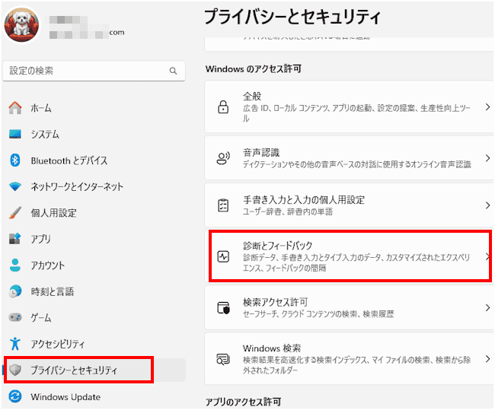Open the 診断とフィードバック card
The image size is (495, 410).
(x=349, y=256)
